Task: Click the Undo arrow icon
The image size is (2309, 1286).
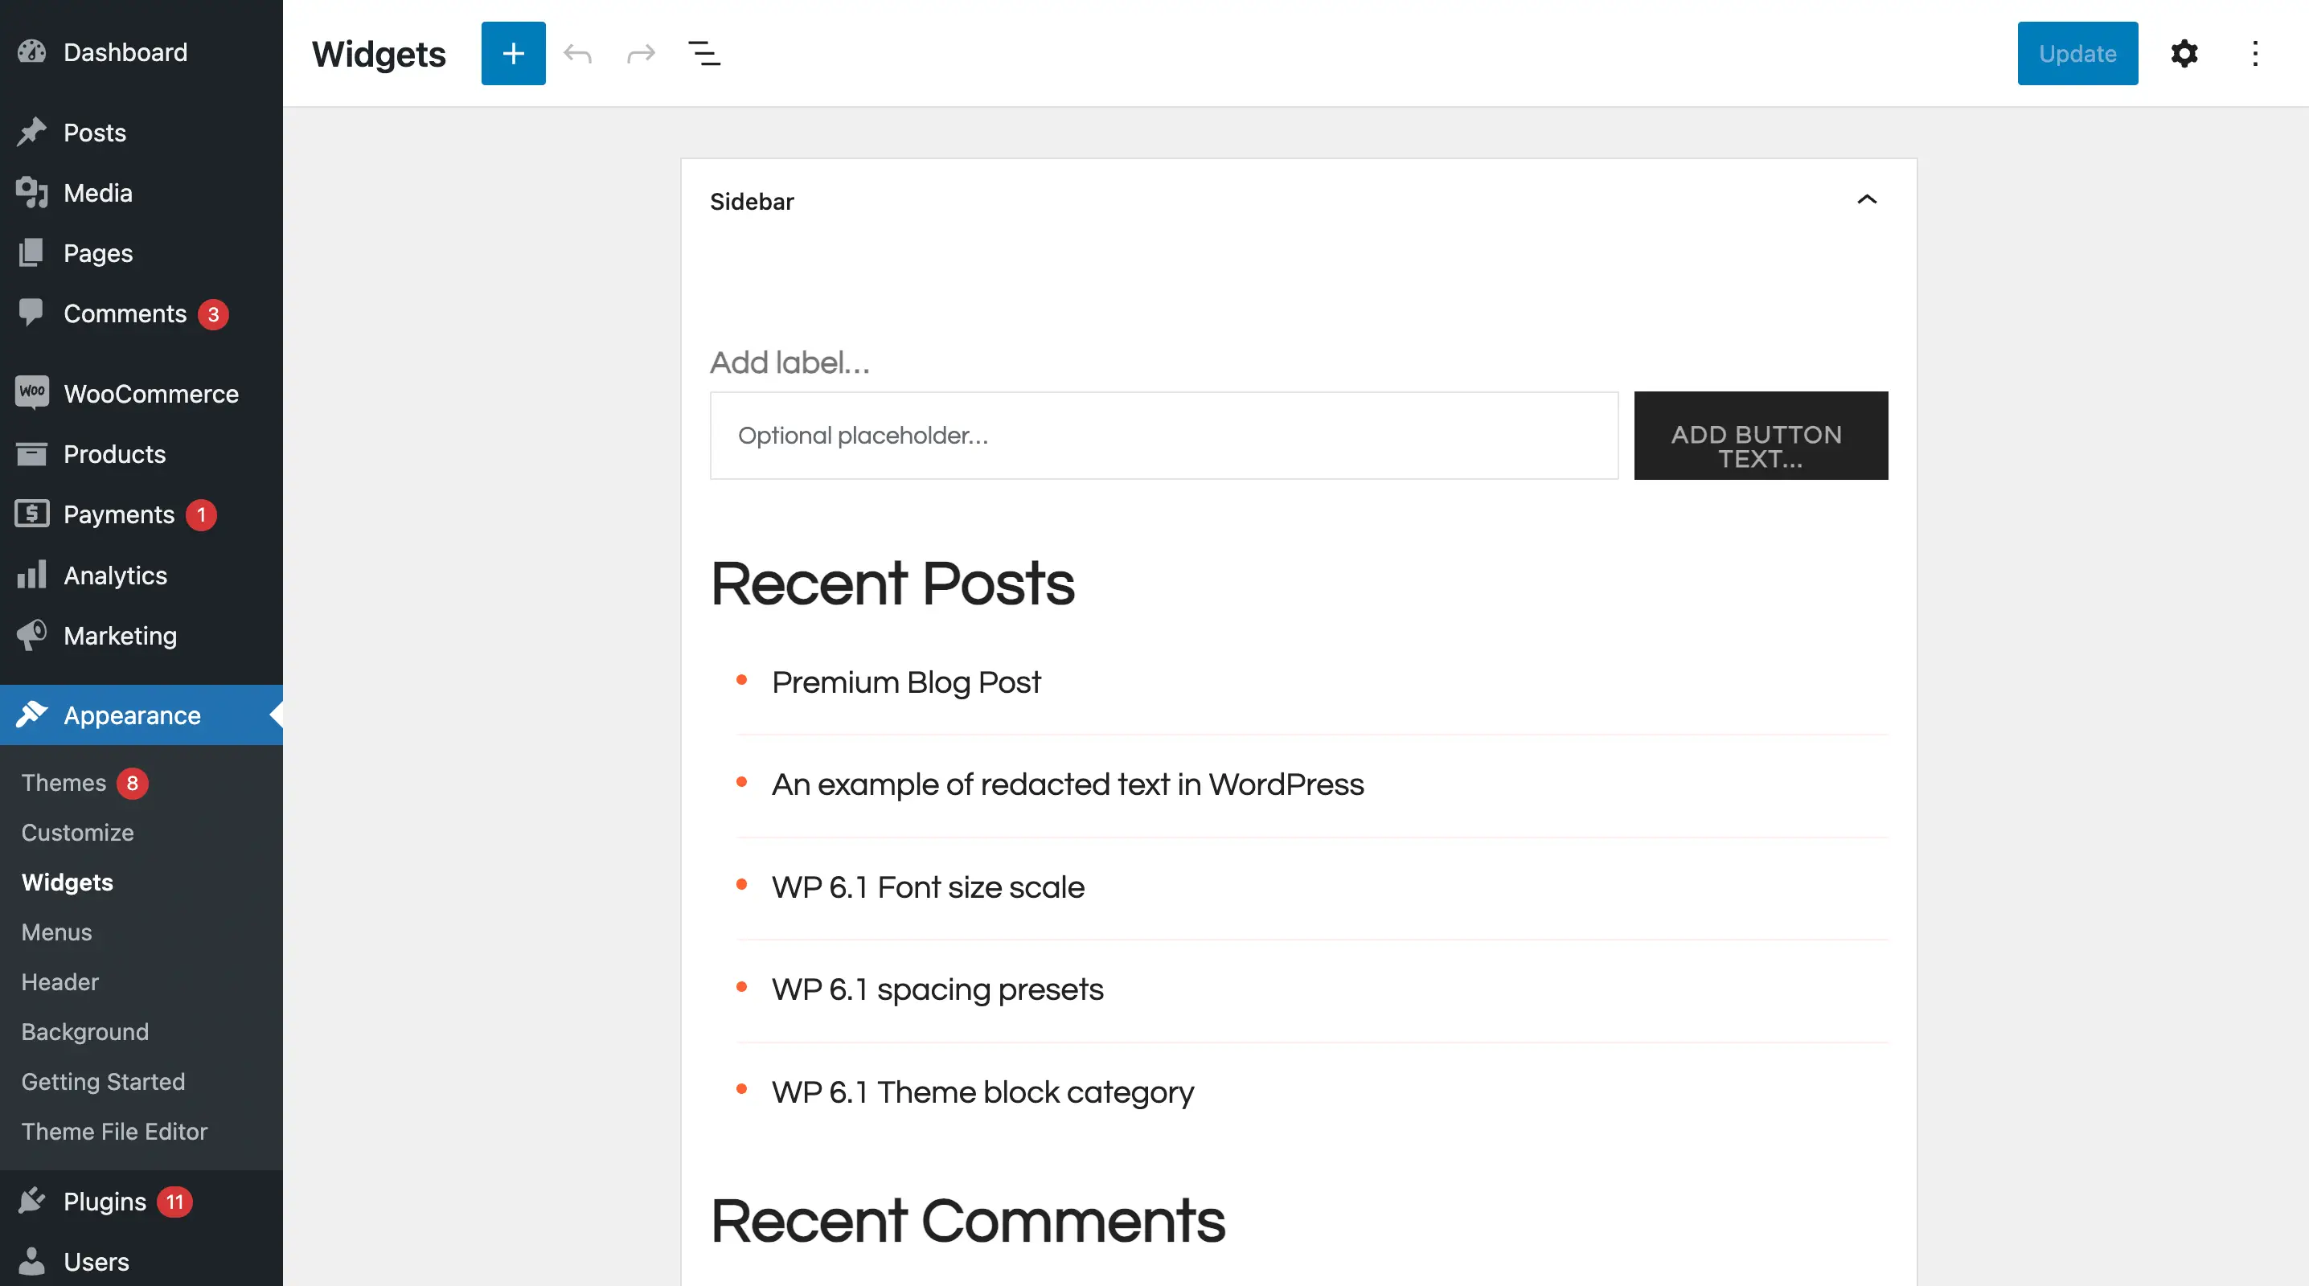Action: click(576, 52)
